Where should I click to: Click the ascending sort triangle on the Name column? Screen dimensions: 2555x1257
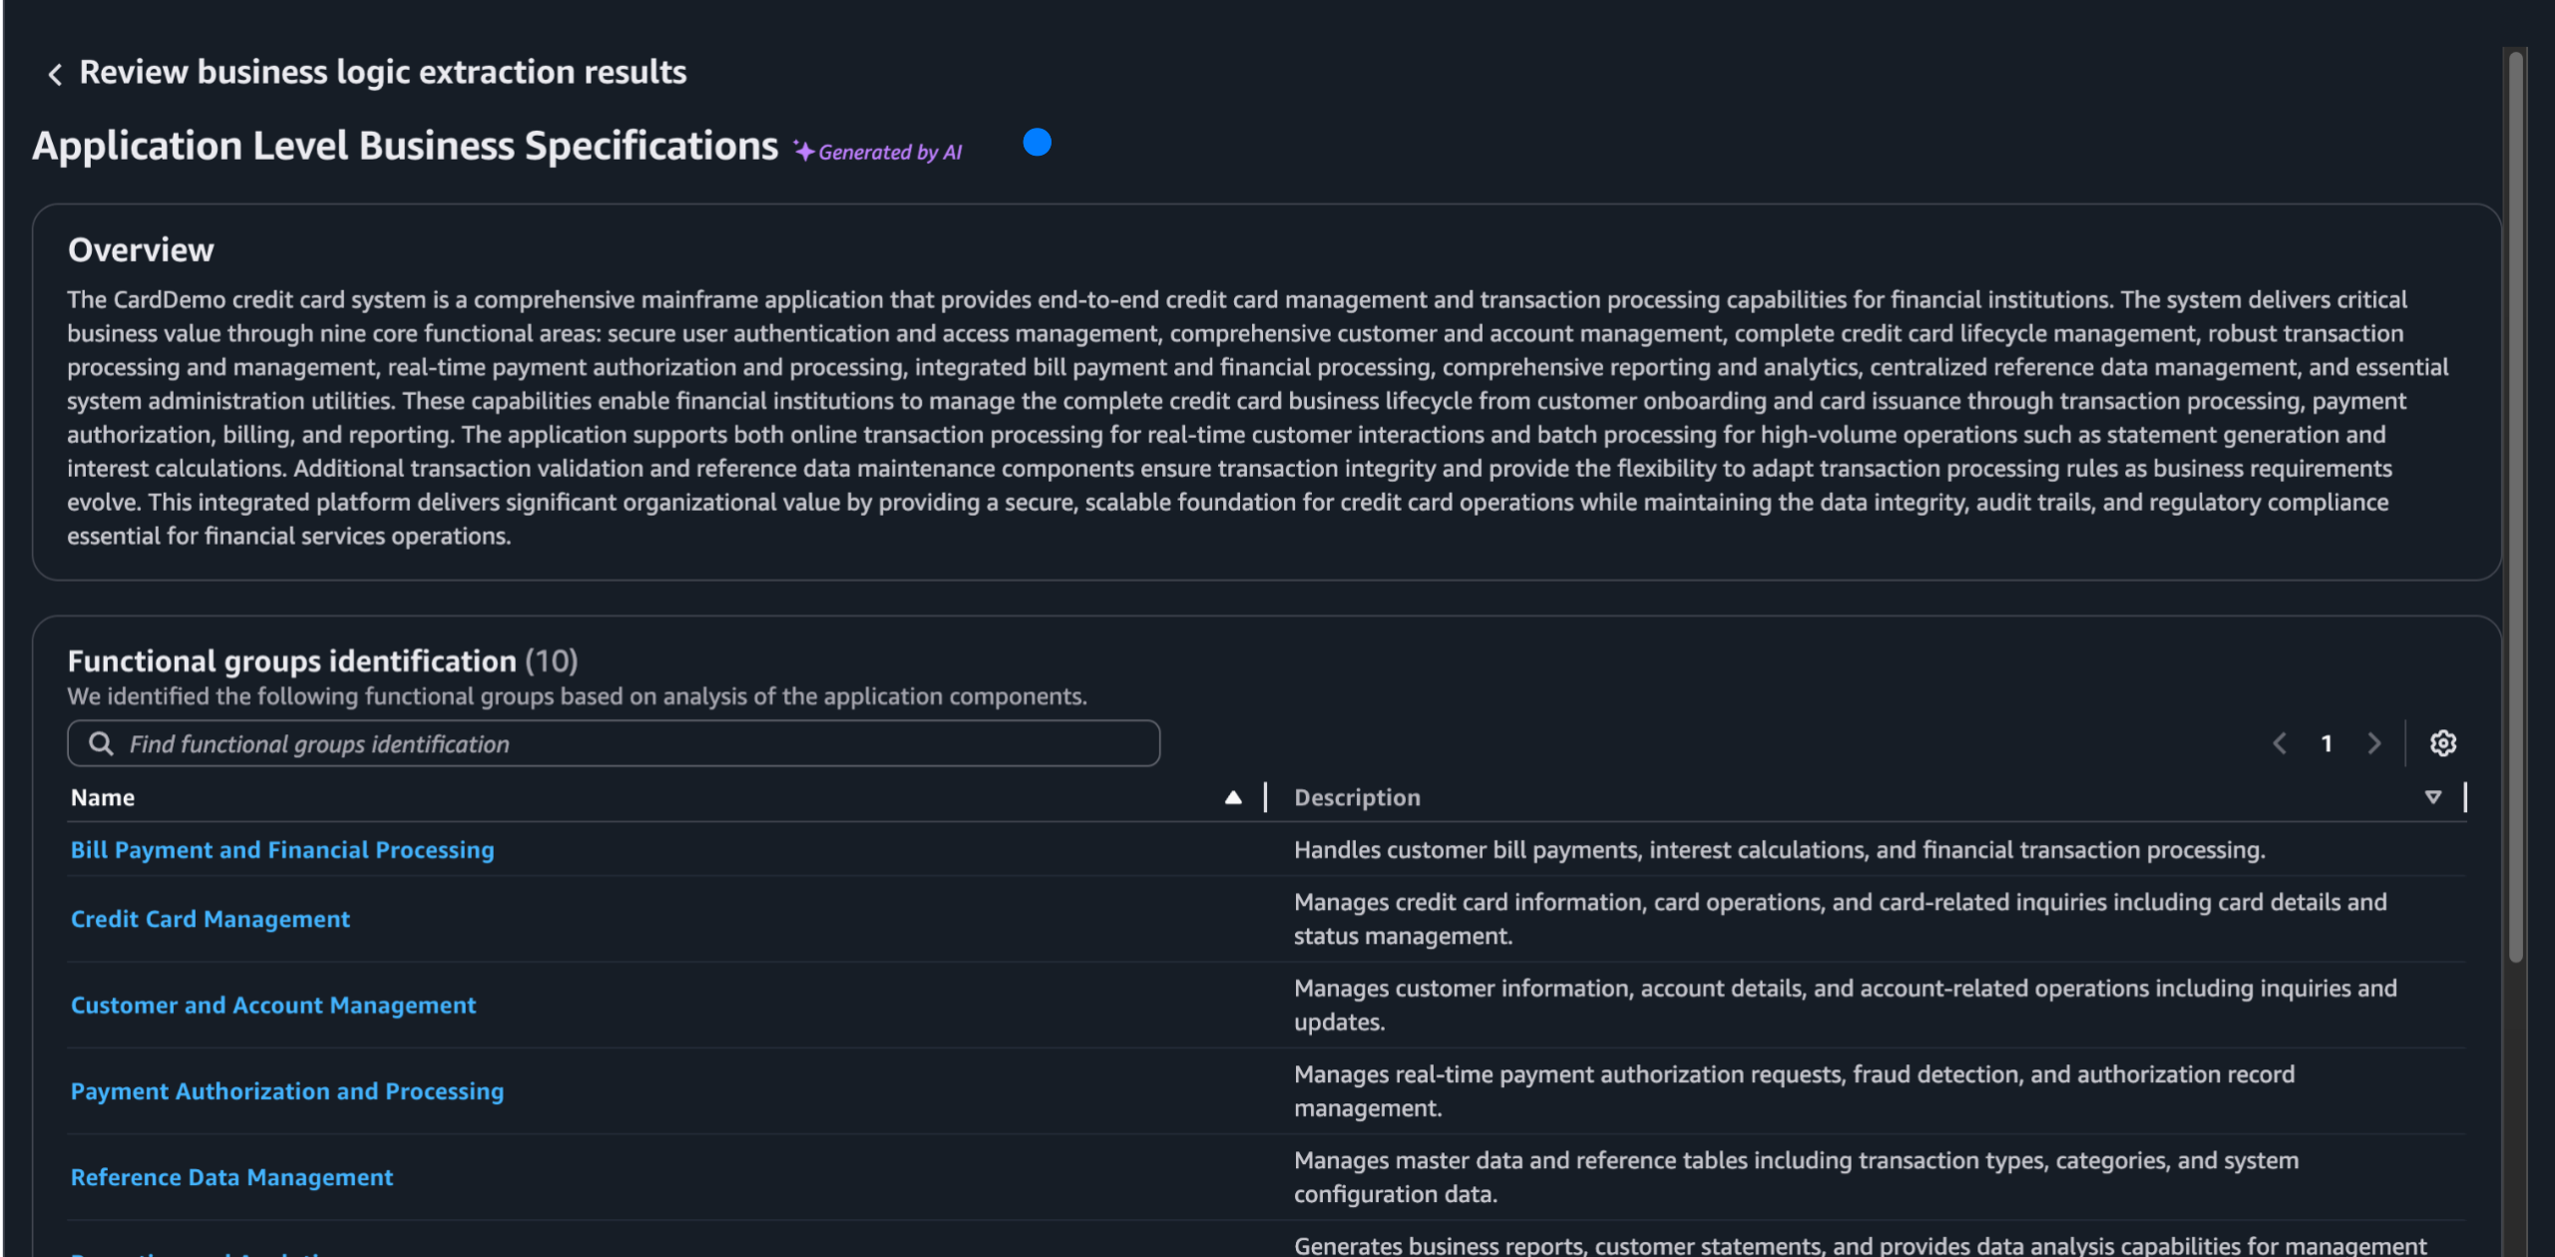pyautogui.click(x=1234, y=797)
